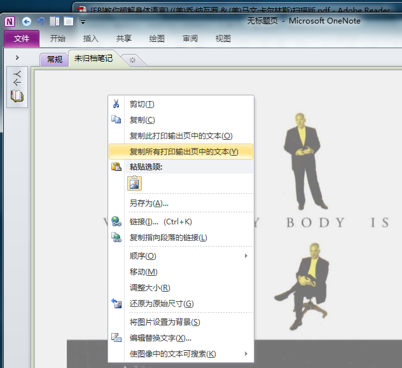Click the Back arrow in quick access toolbar
The image size is (402, 368).
click(27, 21)
